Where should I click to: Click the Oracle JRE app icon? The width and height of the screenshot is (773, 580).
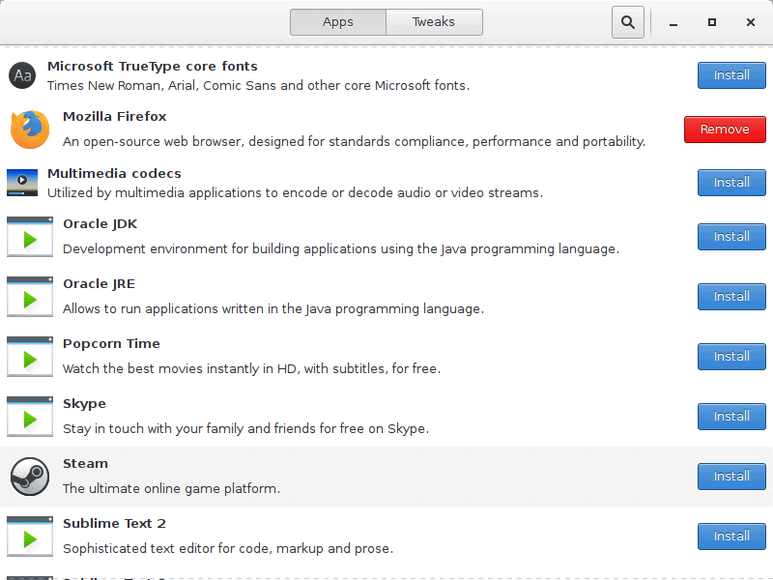coord(30,297)
